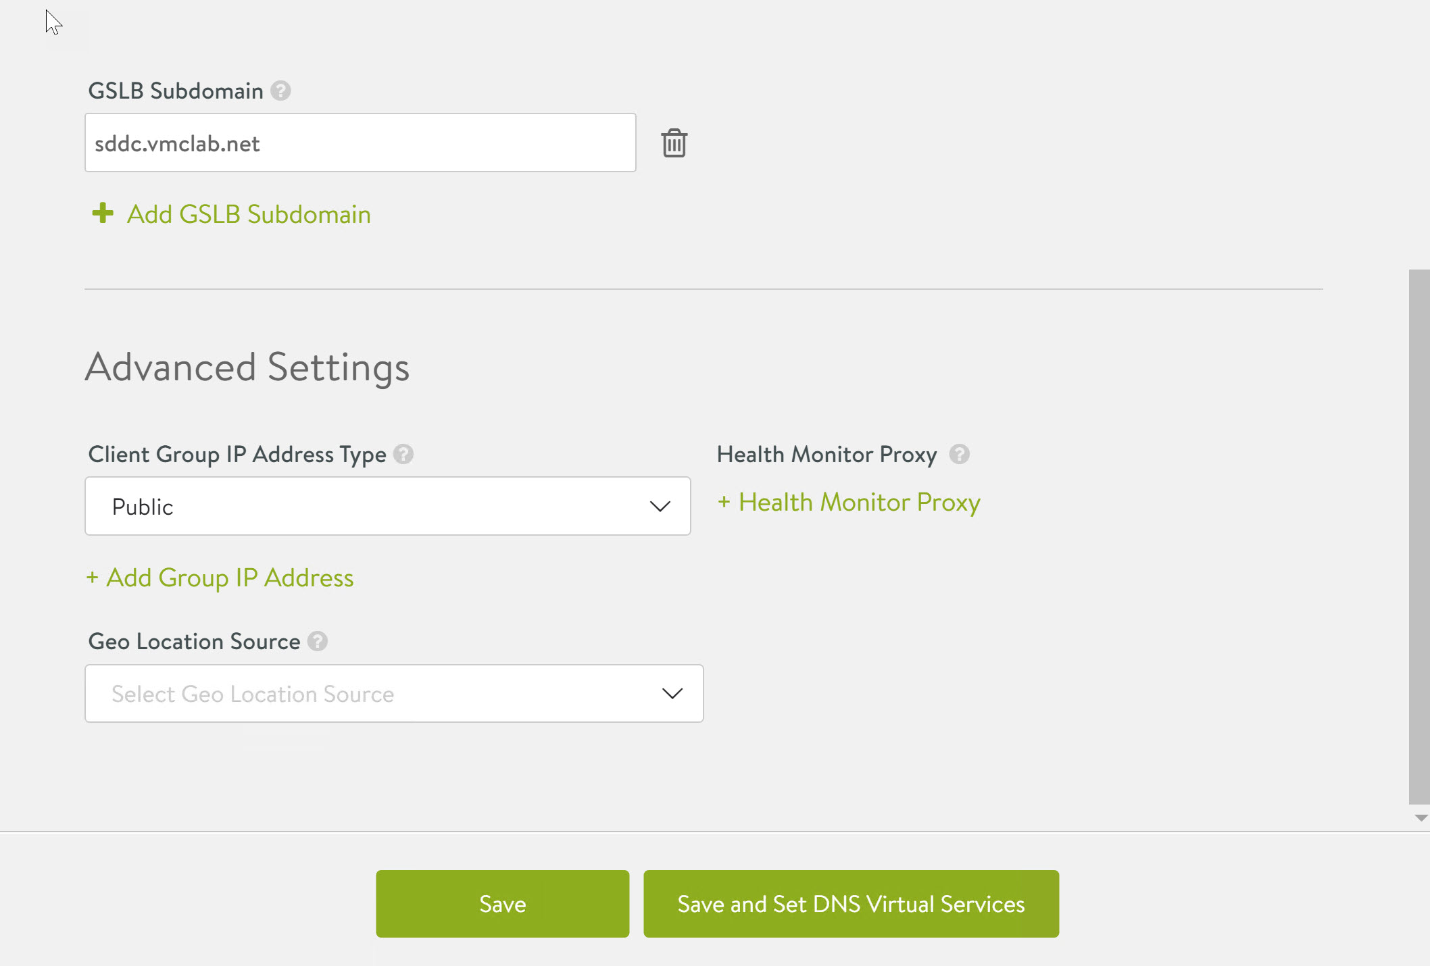Click the Advanced Settings heading
The height and width of the screenshot is (966, 1430).
pos(247,367)
